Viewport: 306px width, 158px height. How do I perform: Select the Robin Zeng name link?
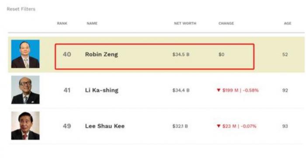[x=101, y=54]
